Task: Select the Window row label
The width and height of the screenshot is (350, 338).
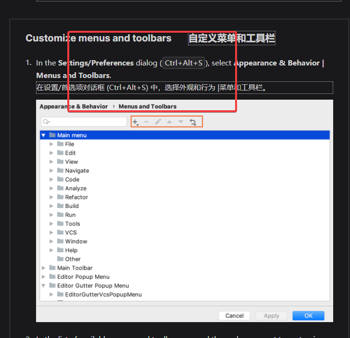Action: pyautogui.click(x=76, y=241)
